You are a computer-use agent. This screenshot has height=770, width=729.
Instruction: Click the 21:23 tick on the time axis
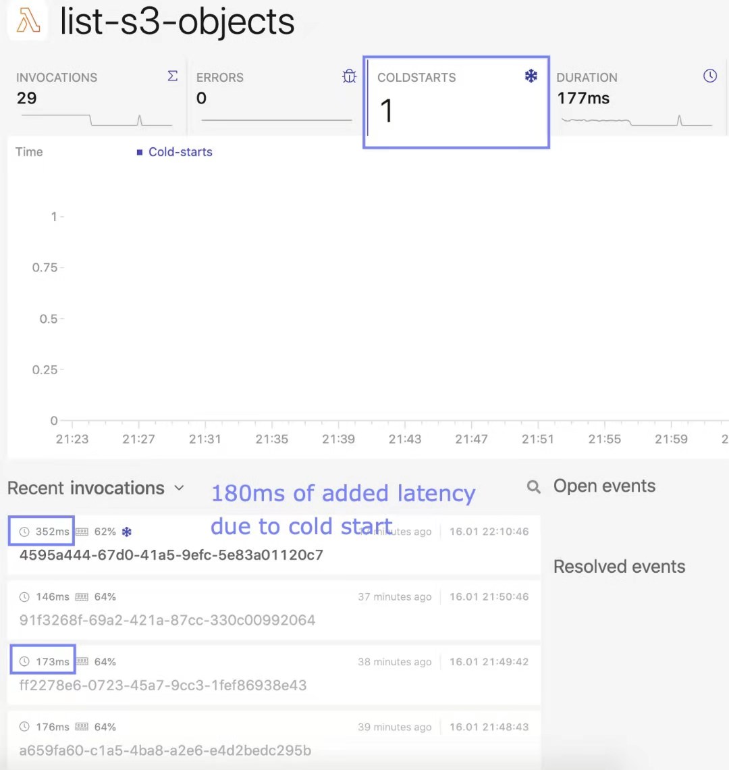[x=72, y=439]
